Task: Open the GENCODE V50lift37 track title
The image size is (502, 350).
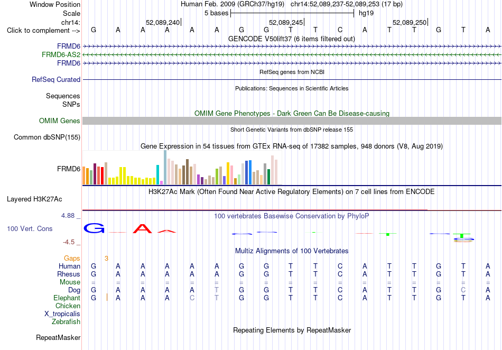Action: click(x=292, y=39)
